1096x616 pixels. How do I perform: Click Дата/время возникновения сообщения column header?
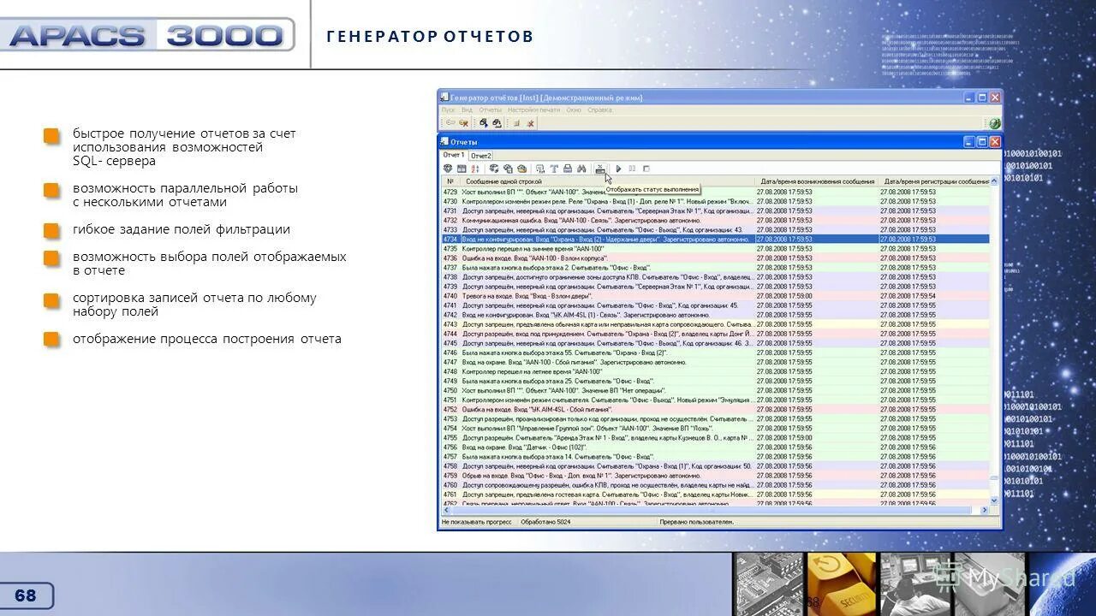817,181
